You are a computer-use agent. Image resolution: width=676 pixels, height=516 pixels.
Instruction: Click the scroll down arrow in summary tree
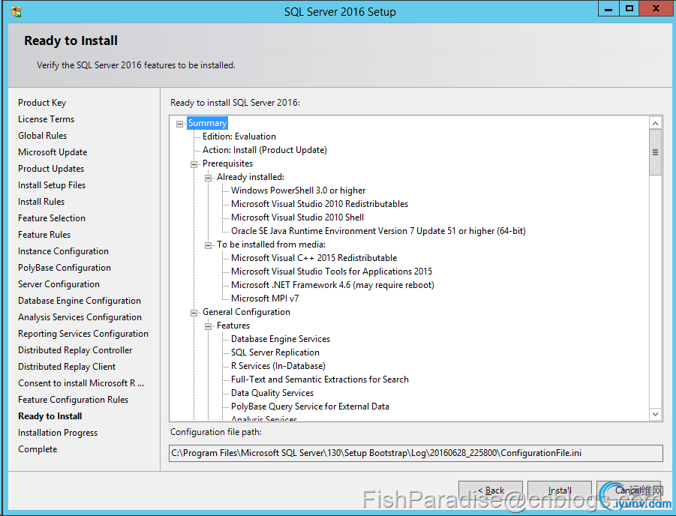[x=655, y=414]
